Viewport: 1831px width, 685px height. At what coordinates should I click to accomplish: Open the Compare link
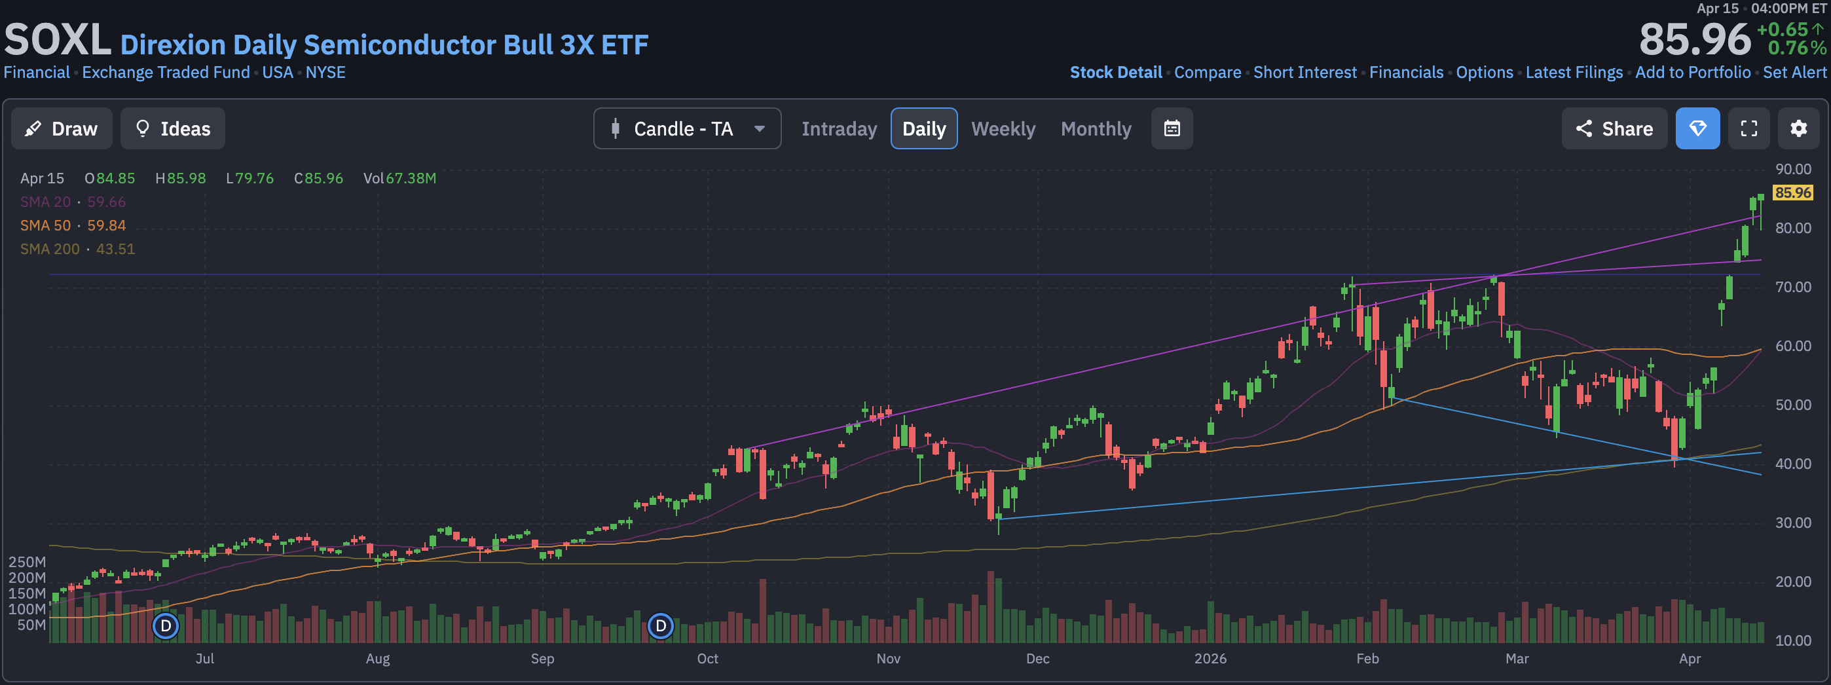[x=1208, y=73]
